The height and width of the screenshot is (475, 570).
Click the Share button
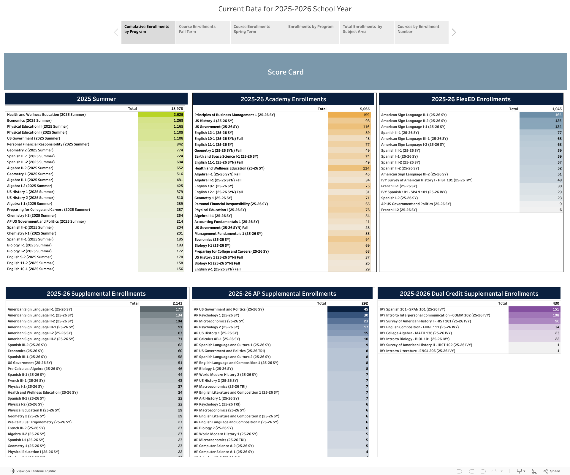pos(552,471)
